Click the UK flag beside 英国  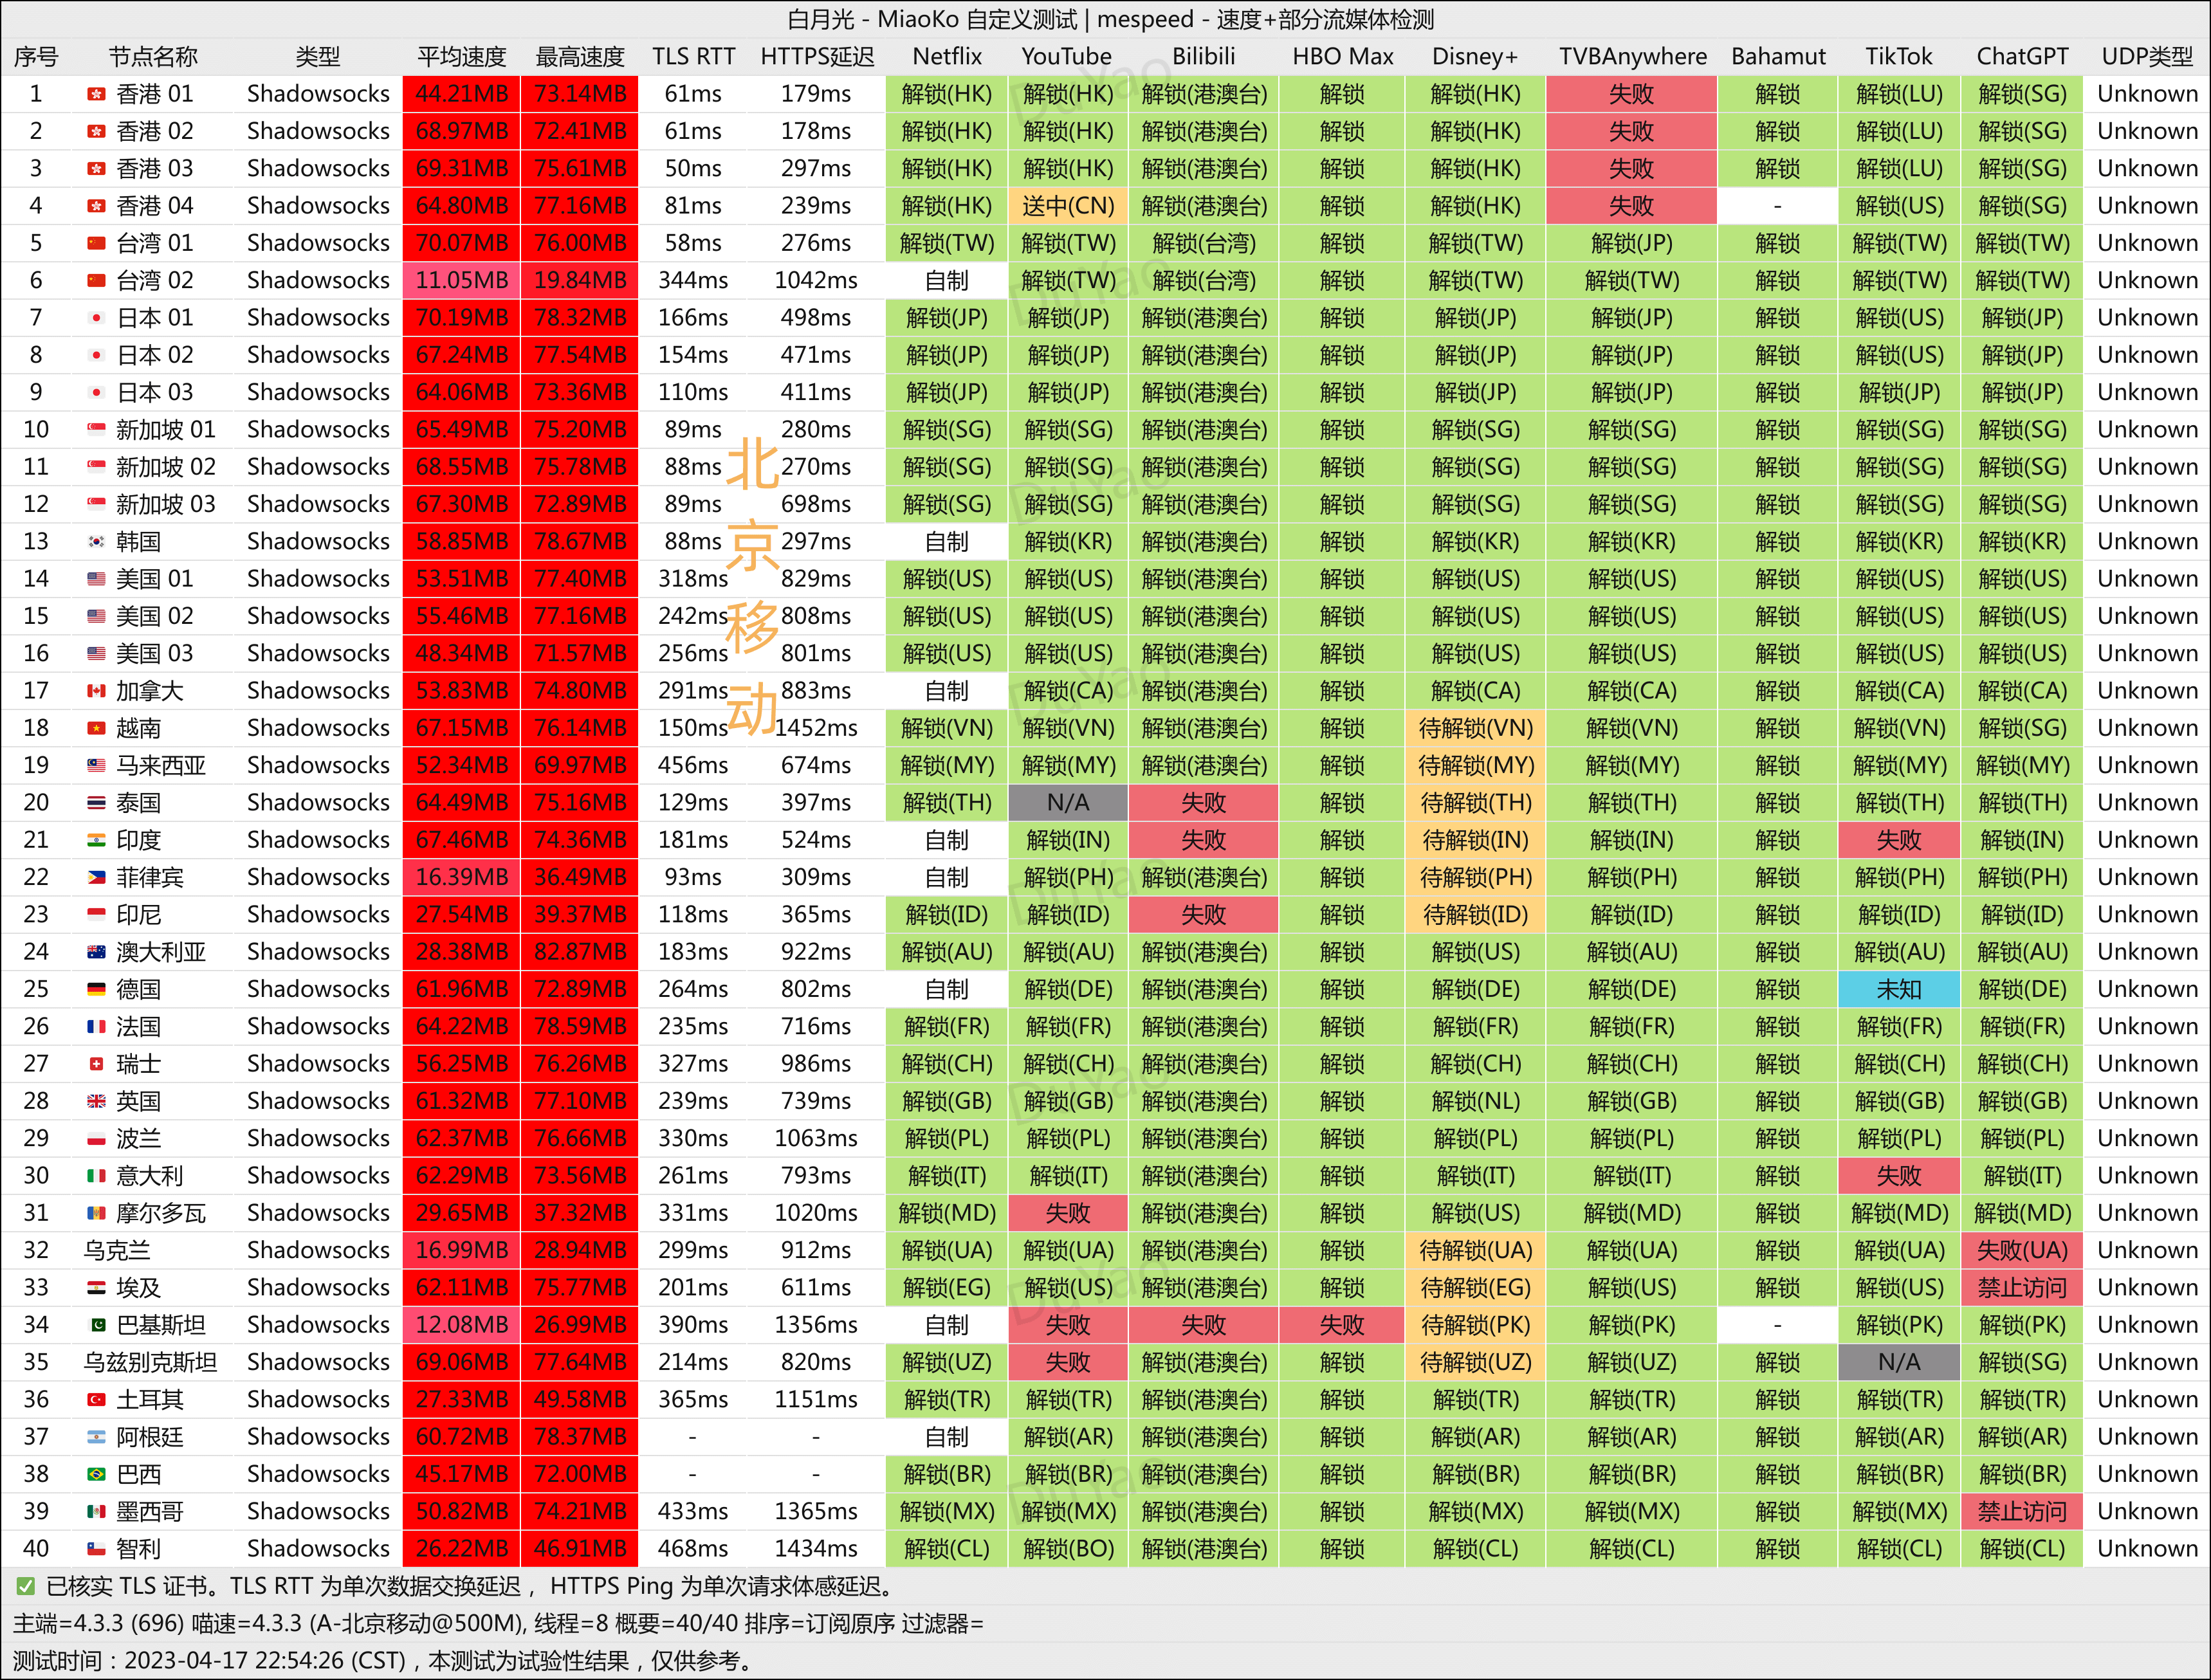(96, 1101)
